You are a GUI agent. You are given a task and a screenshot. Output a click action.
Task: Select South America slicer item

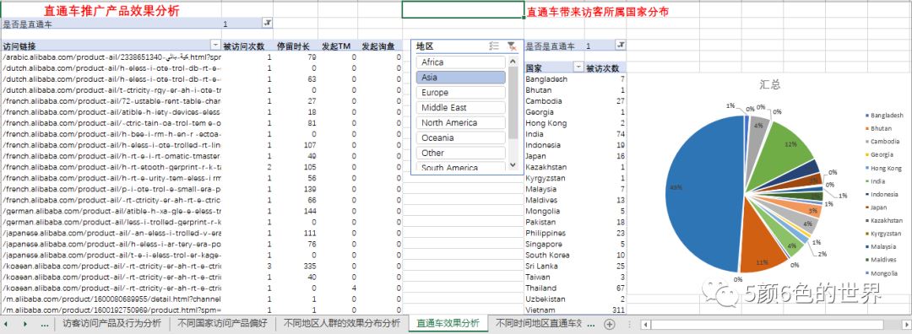(461, 167)
